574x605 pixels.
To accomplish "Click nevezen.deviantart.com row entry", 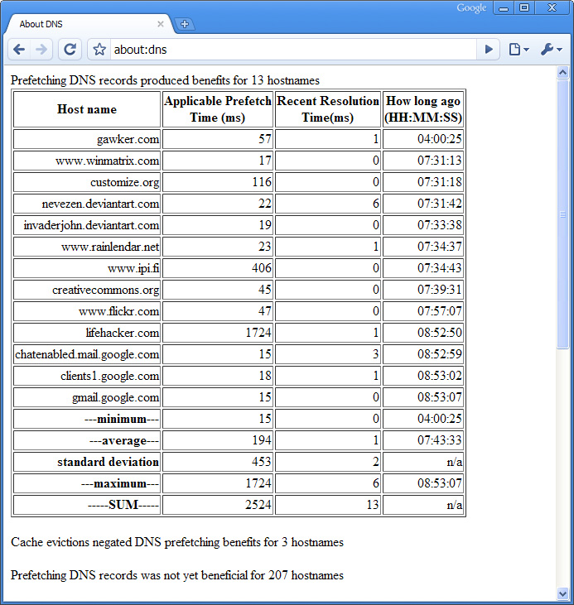I will (x=86, y=204).
